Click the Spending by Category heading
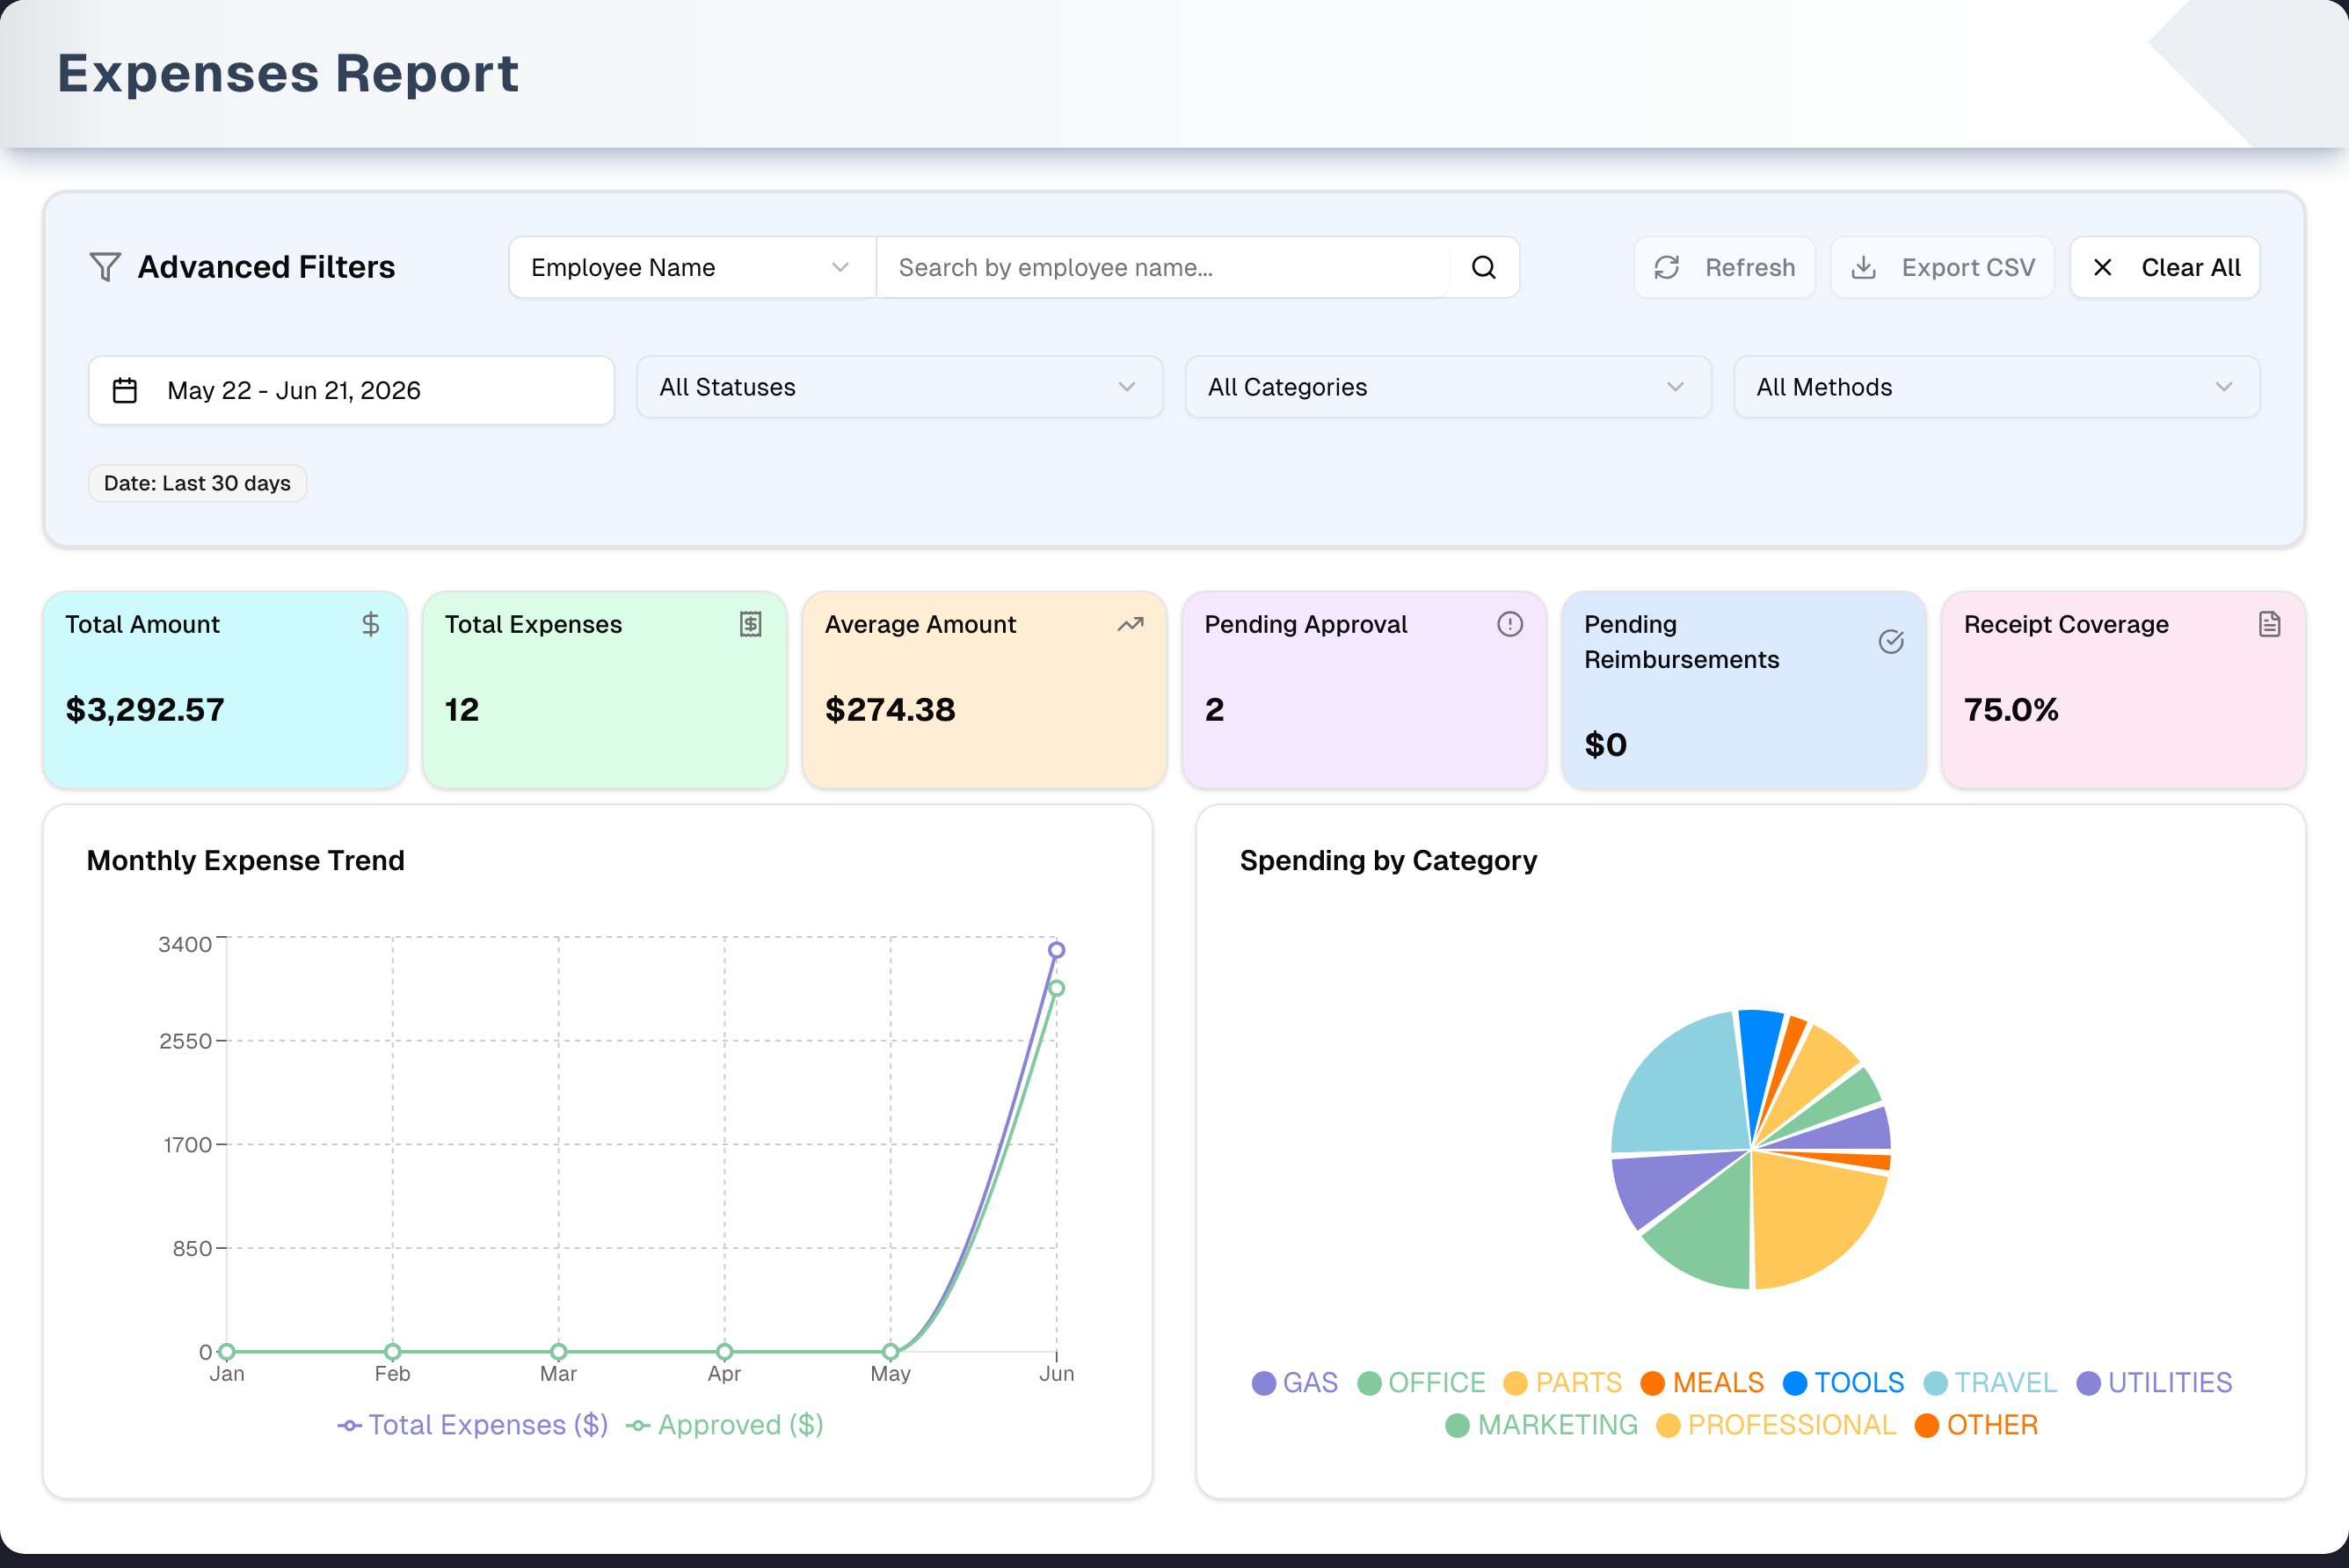2349x1568 pixels. [1388, 860]
